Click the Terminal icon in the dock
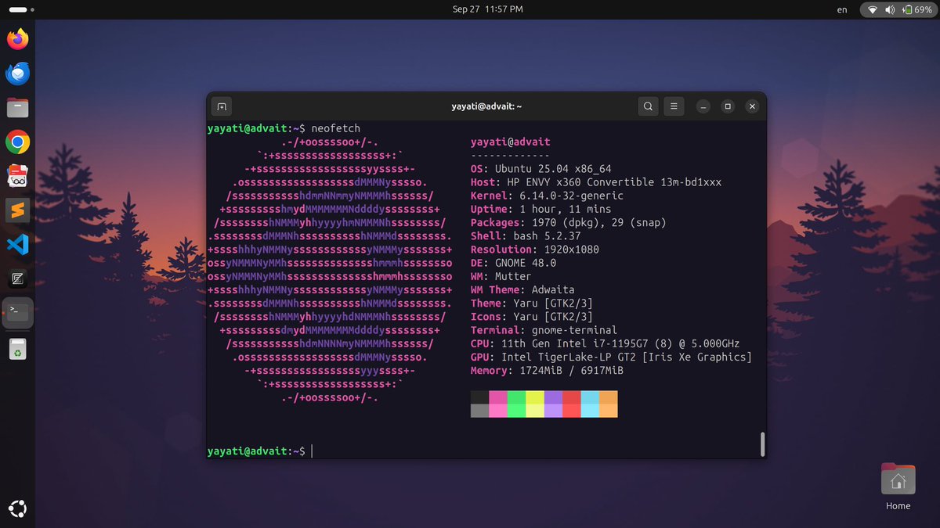The width and height of the screenshot is (940, 528). [x=17, y=313]
